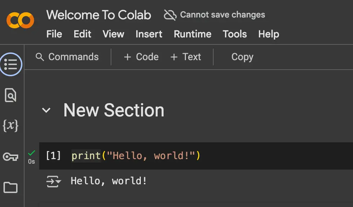Open the variables inspector panel

[11, 125]
